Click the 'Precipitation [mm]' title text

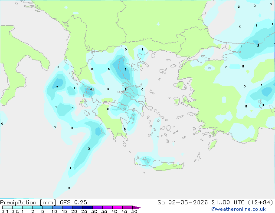pyautogui.click(x=28, y=203)
